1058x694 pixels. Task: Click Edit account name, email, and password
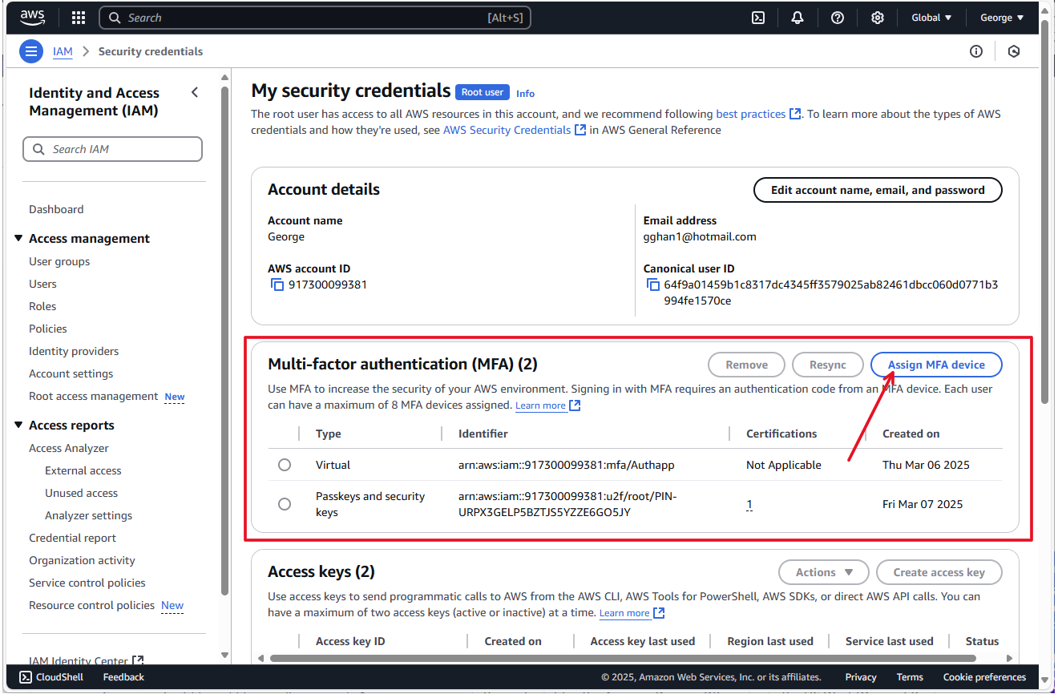coord(878,190)
